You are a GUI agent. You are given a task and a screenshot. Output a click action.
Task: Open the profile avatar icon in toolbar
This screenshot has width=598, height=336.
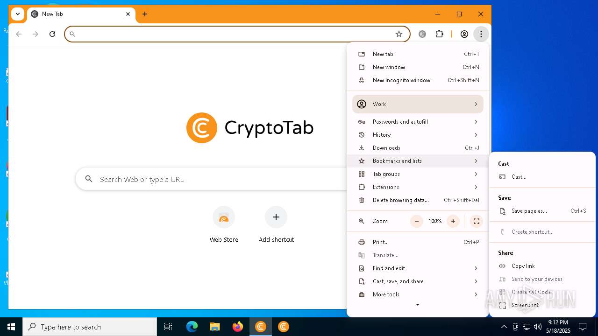tap(464, 34)
